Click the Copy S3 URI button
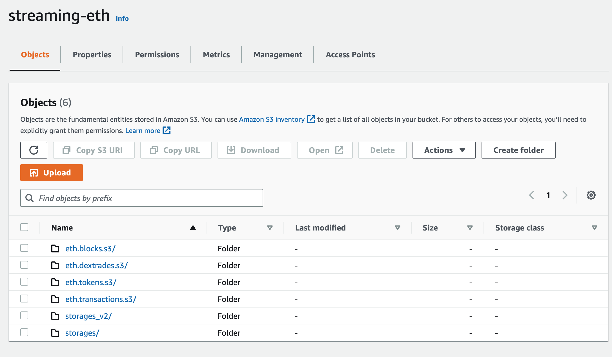The height and width of the screenshot is (357, 612). 94,150
